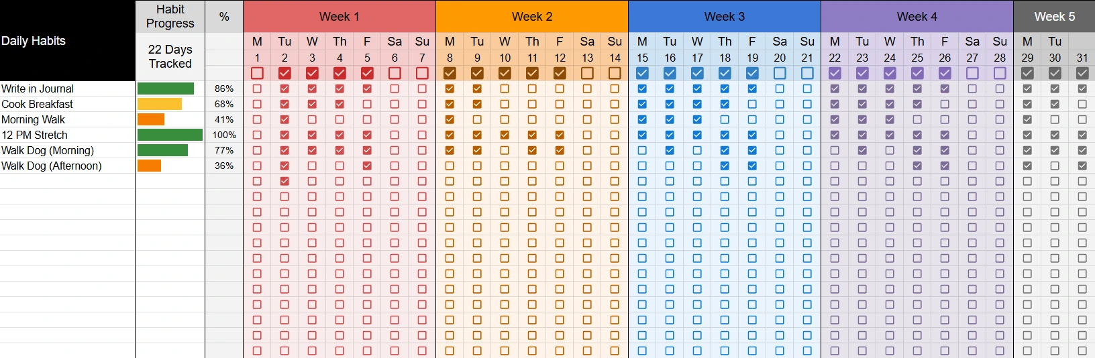1095x358 pixels.
Task: Uncheck Cook Breakfast on day 9
Action: (x=477, y=104)
